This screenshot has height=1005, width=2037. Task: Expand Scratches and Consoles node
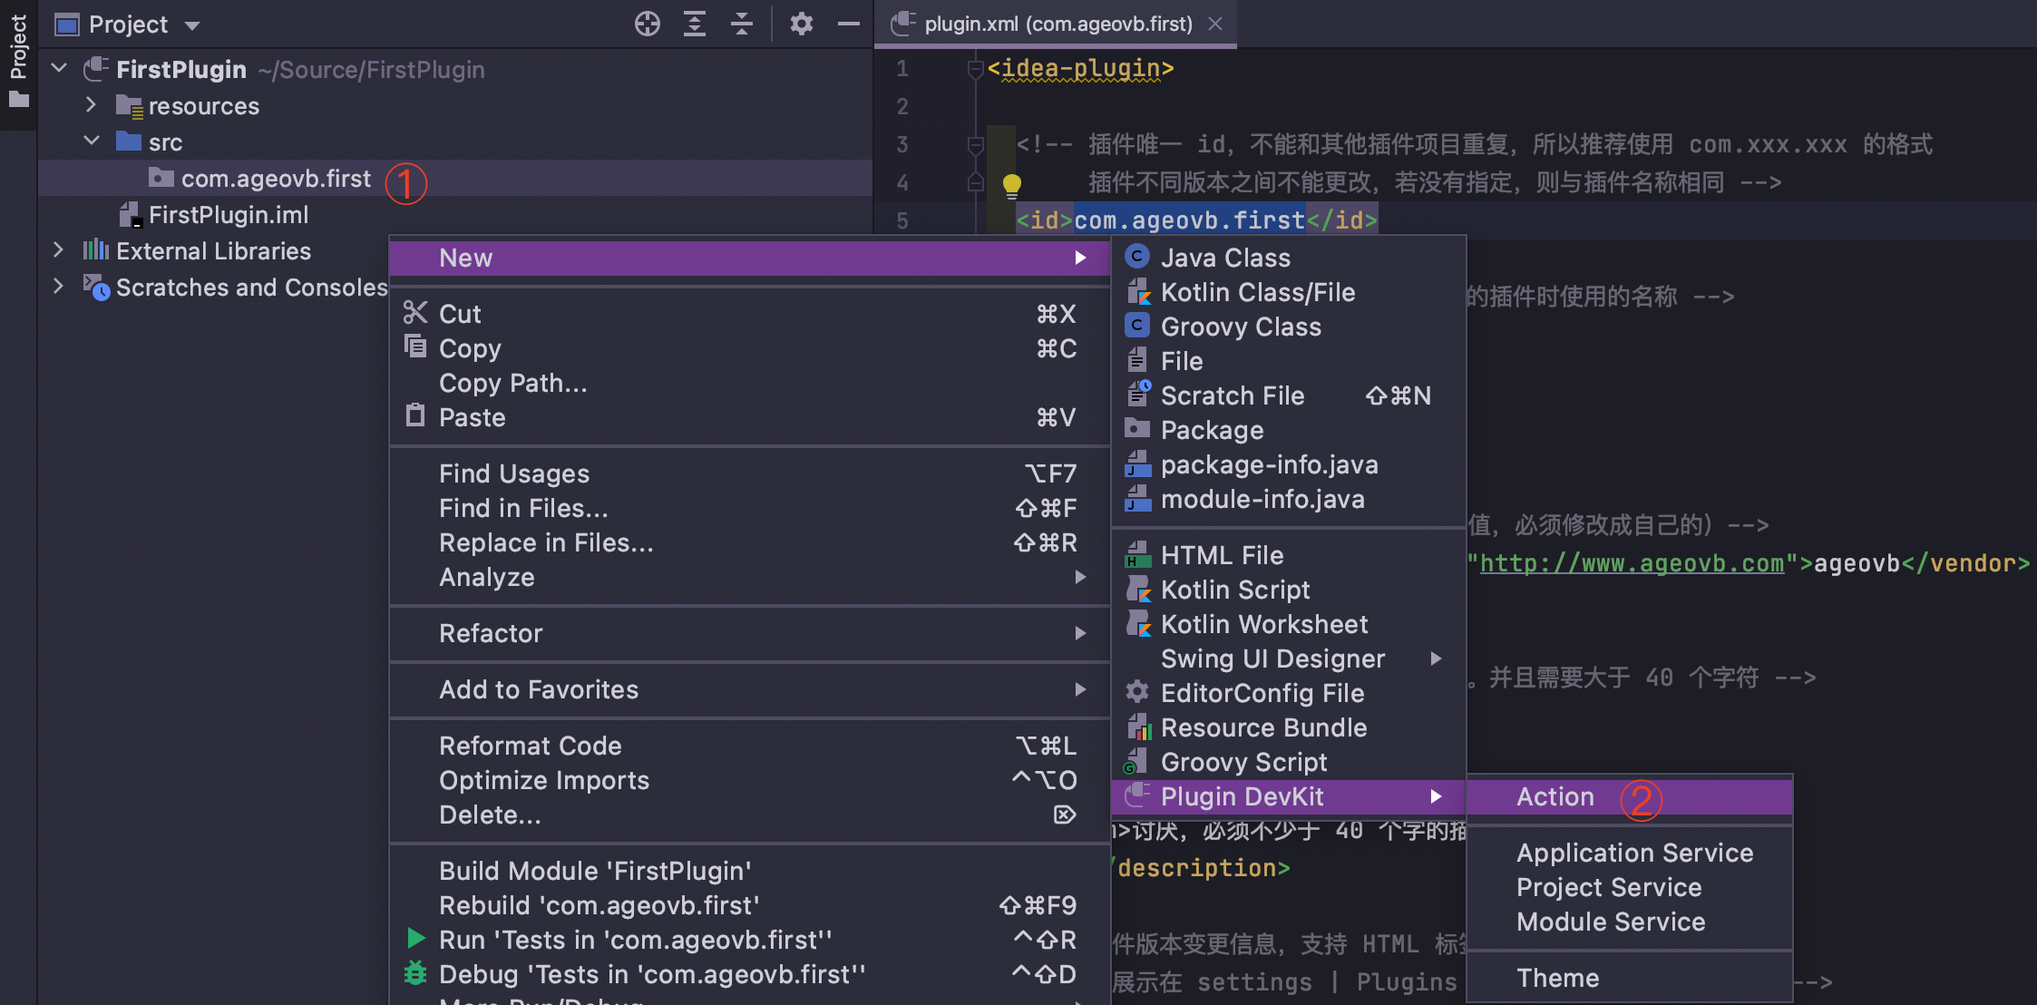click(58, 286)
